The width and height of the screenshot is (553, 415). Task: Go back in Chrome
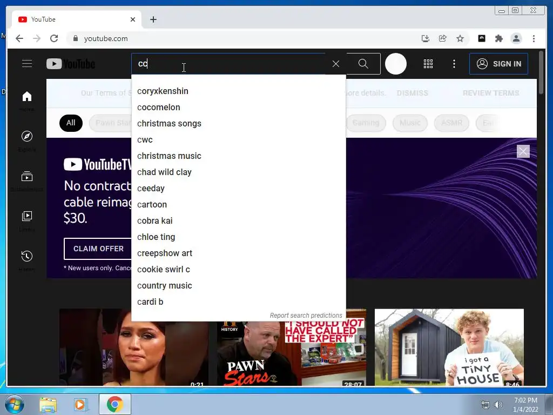[x=19, y=38]
